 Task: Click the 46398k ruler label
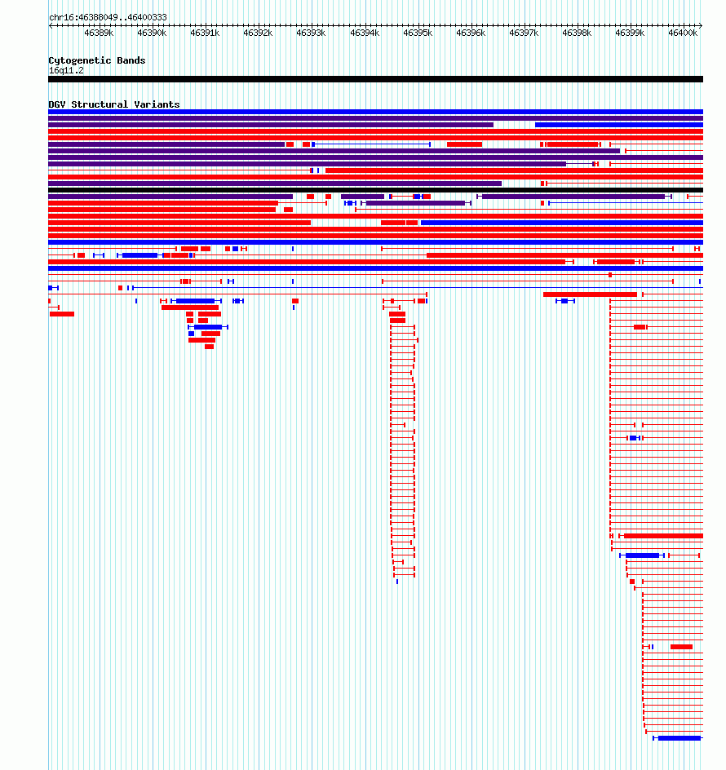pyautogui.click(x=577, y=33)
